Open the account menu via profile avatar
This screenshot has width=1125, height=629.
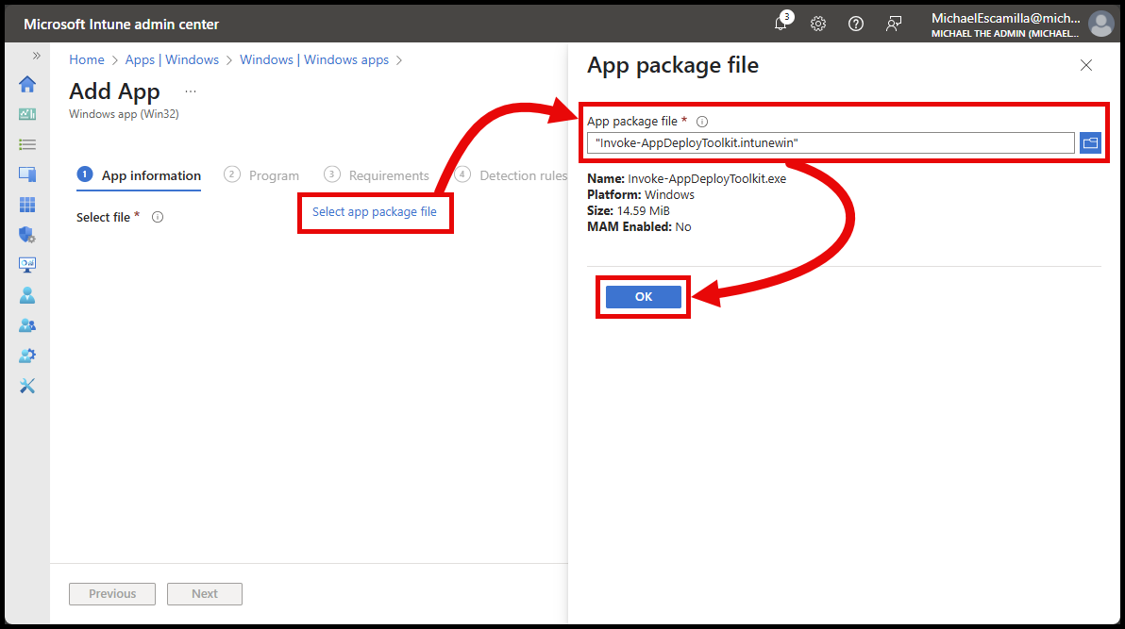(1100, 24)
